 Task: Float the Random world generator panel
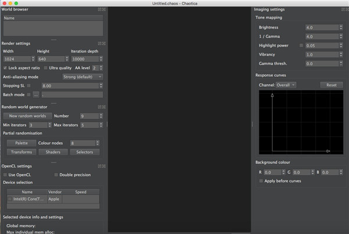click(x=99, y=107)
